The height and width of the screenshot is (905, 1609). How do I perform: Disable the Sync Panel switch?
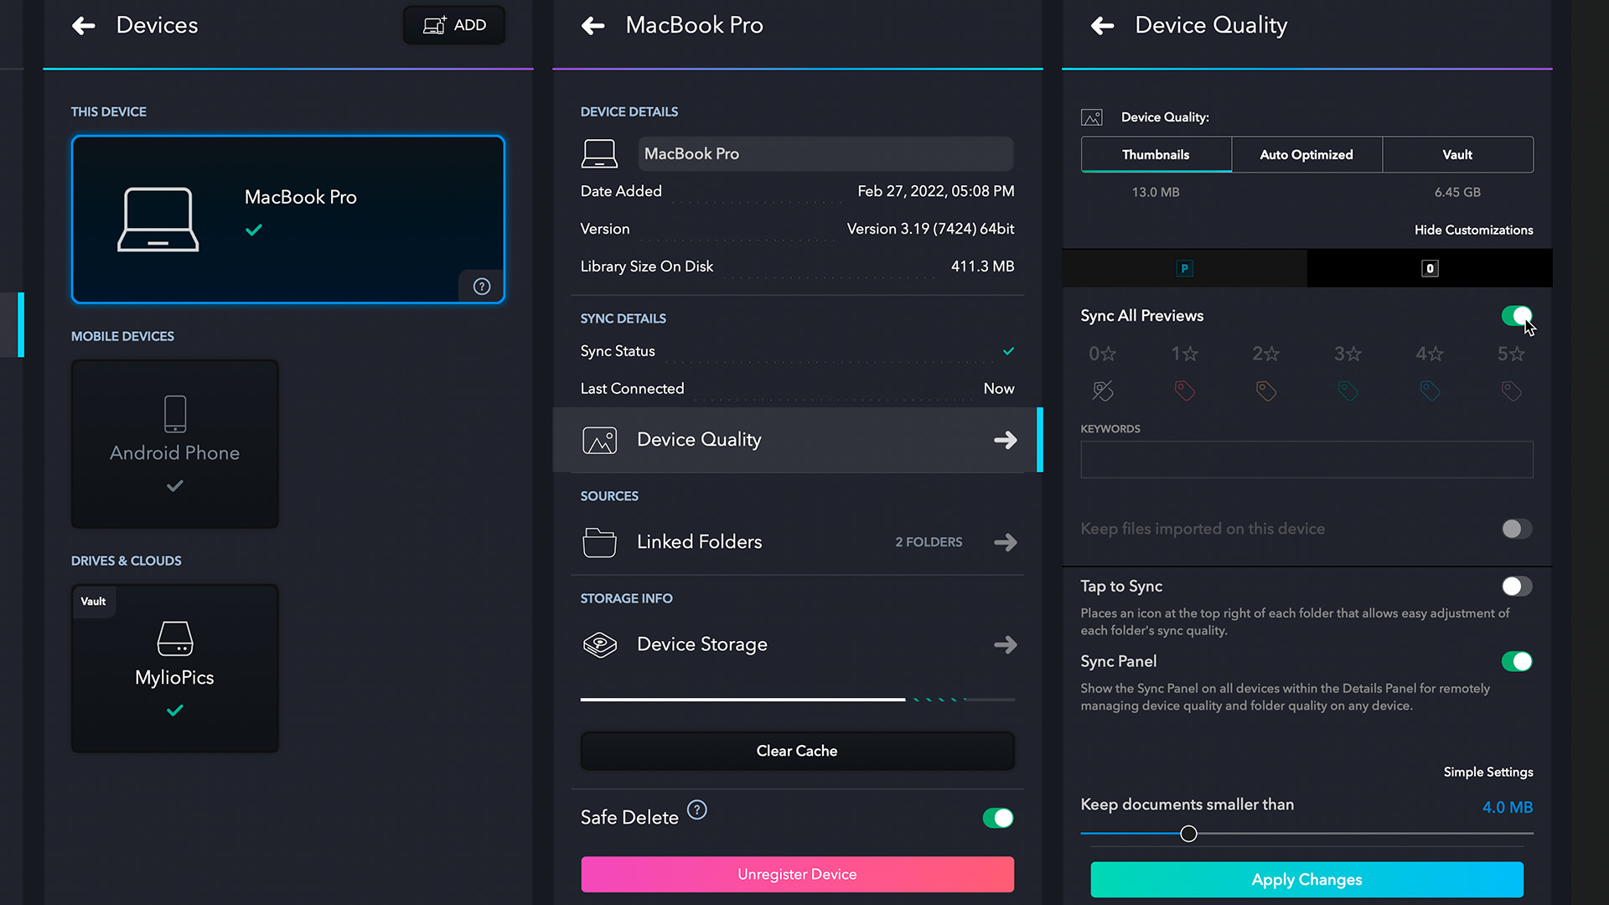click(x=1517, y=662)
